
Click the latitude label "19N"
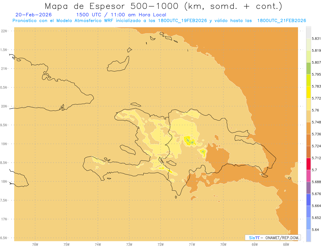tap(4, 144)
